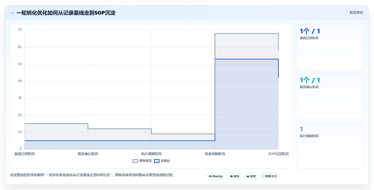Click the y-axis value 20
Screen dimensions: 374x190
pos(20,115)
